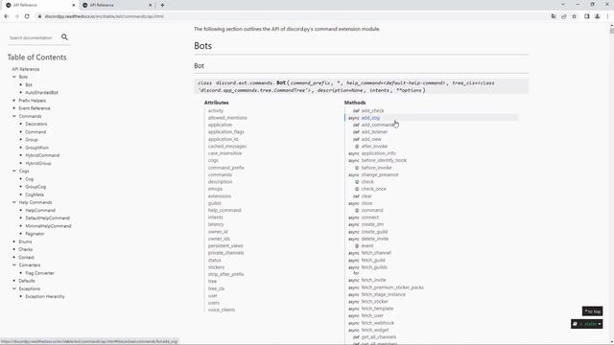Collapse the Bots section in table of contents
Image resolution: width=614 pixels, height=345 pixels.
[x=14, y=77]
